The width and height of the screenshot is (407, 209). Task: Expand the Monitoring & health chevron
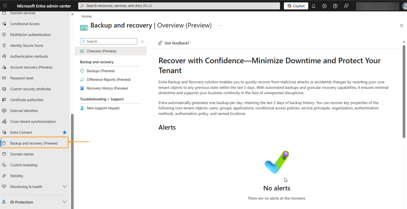point(64,187)
